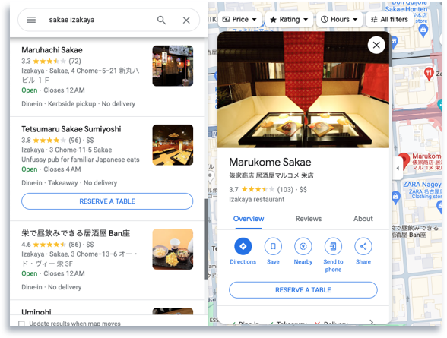The width and height of the screenshot is (447, 338).
Task: Open the Maruhachi Sakae result title
Action: [52, 50]
